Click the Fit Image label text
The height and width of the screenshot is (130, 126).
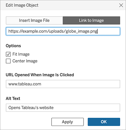(x=21, y=54)
